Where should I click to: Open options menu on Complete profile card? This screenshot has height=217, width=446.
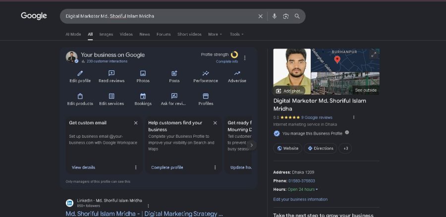pyautogui.click(x=215, y=167)
